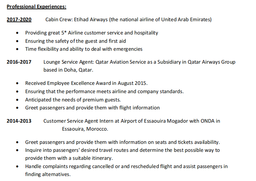
Task: Click the "Received Employee Excellence Award" bullet
Action: (x=86, y=83)
